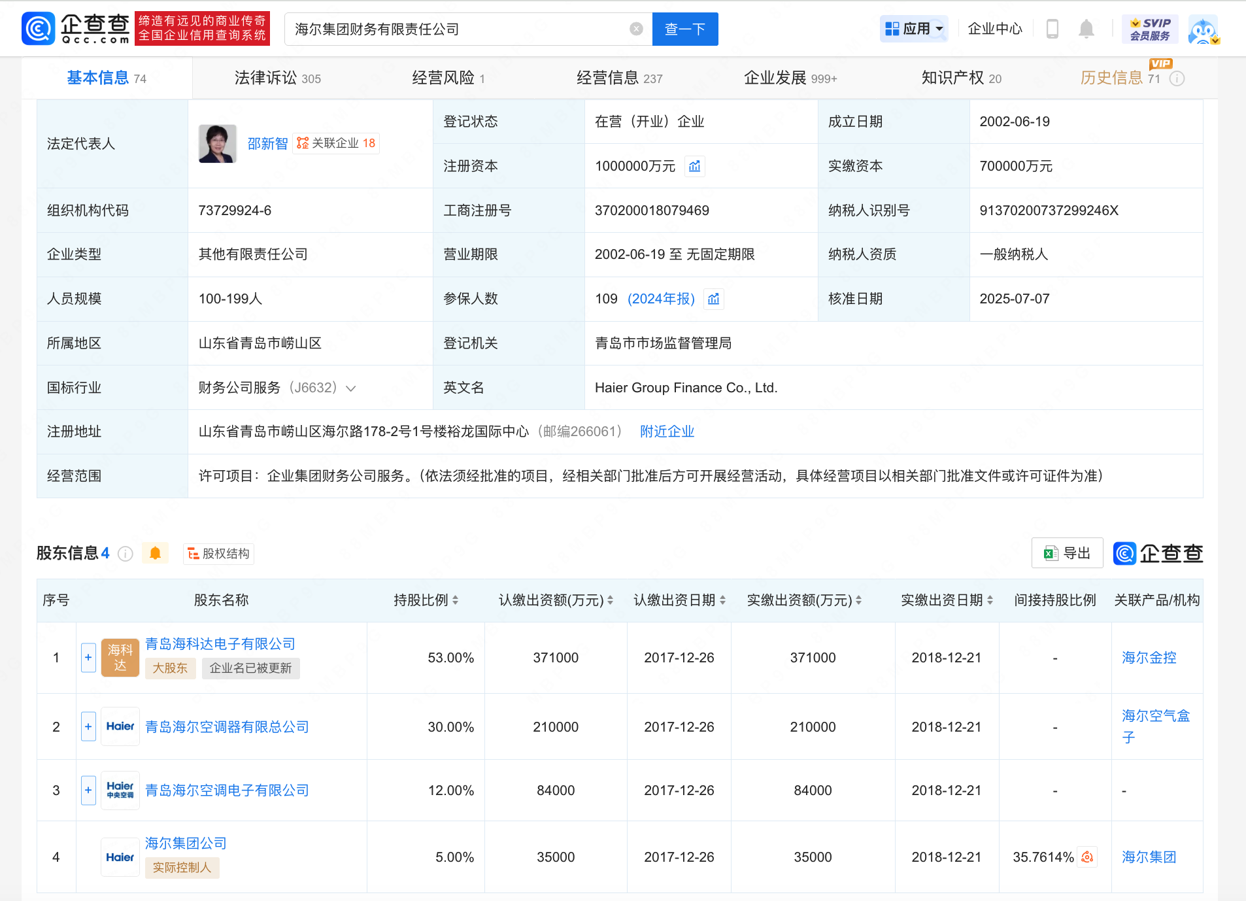The height and width of the screenshot is (901, 1246).
Task: Open legal representative 邵新智 photo
Action: click(218, 144)
